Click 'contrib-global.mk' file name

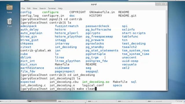[36, 51]
